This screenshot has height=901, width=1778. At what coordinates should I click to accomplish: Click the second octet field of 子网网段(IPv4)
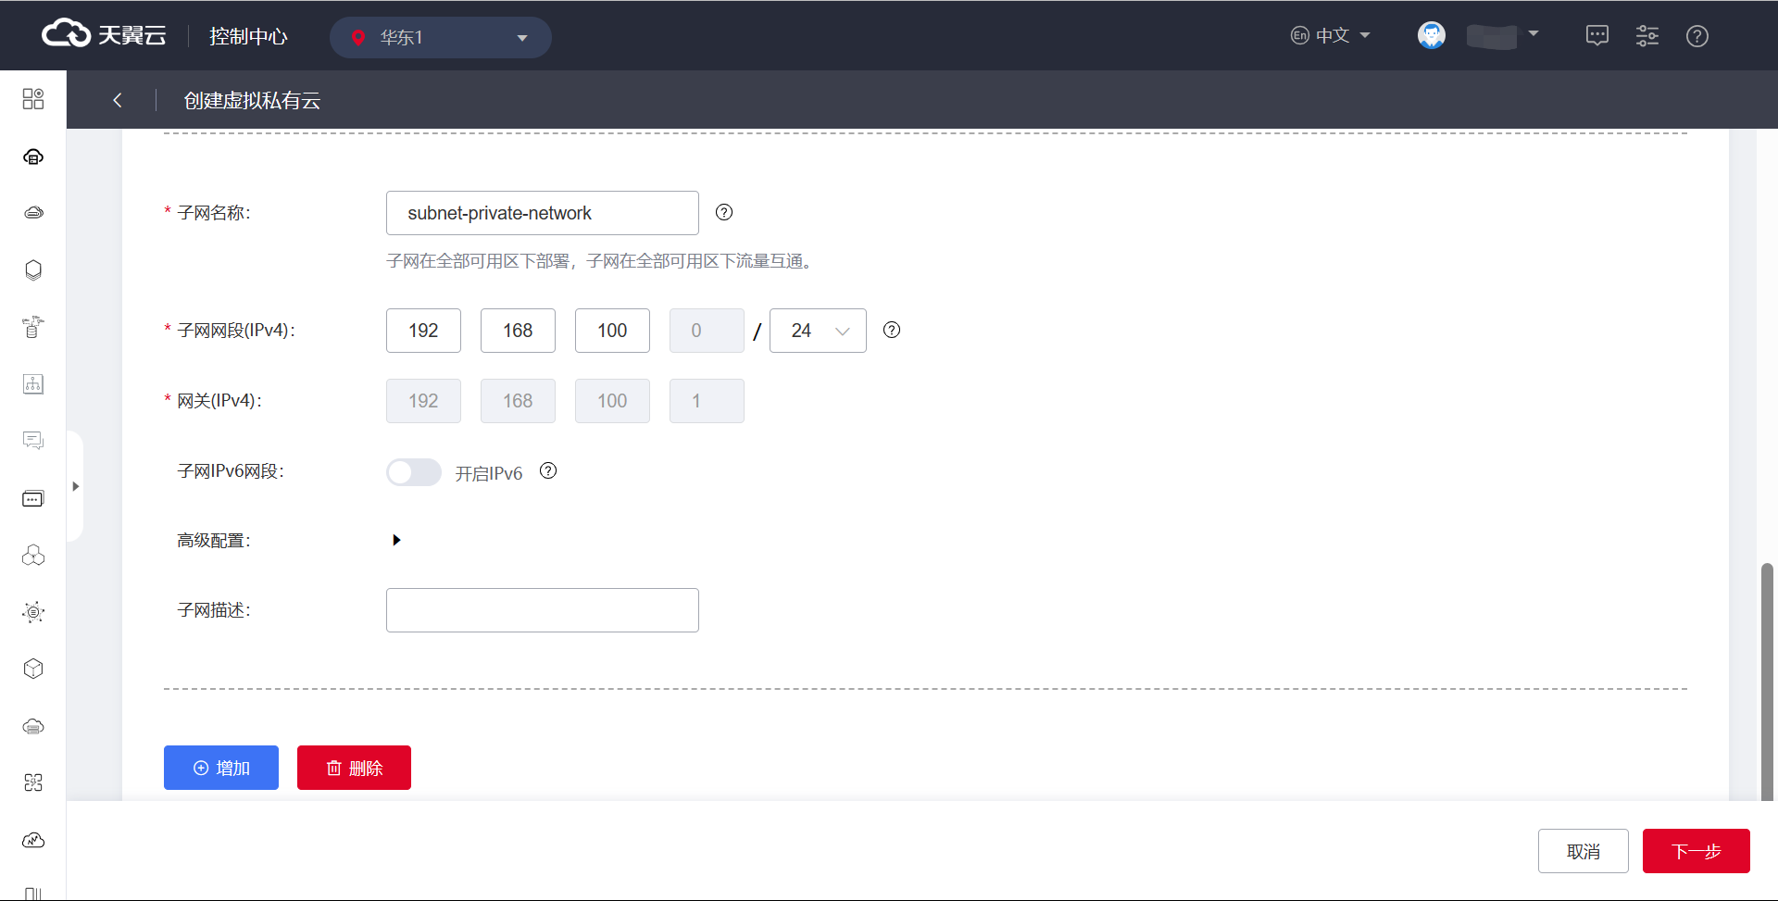coord(518,331)
